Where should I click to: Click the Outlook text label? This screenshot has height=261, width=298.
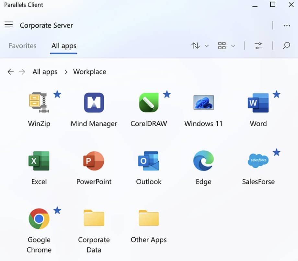pos(149,181)
